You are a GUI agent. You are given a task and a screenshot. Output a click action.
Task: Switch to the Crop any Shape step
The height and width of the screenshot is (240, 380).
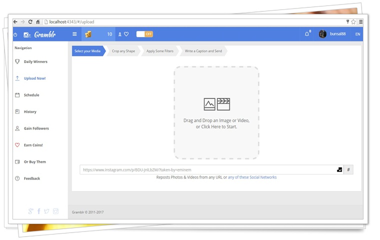(x=123, y=51)
